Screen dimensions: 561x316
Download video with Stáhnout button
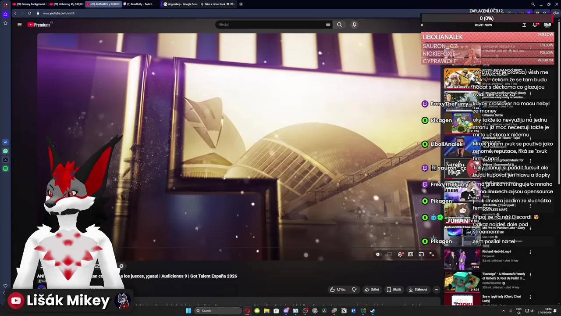tap(418, 290)
